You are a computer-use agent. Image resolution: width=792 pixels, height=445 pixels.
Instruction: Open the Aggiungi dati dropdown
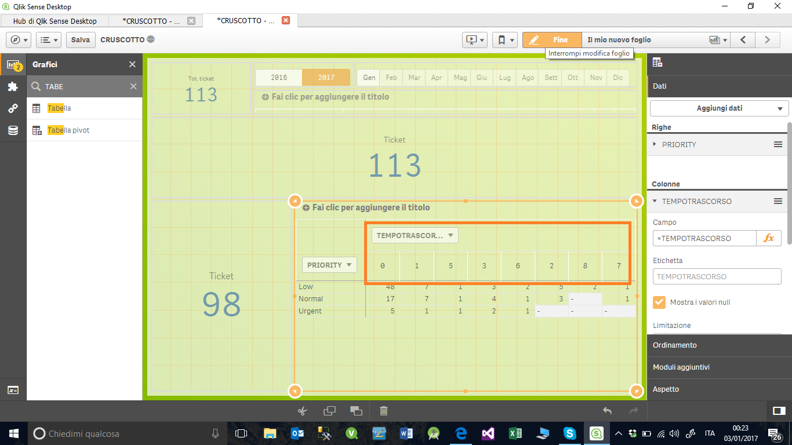tap(719, 108)
